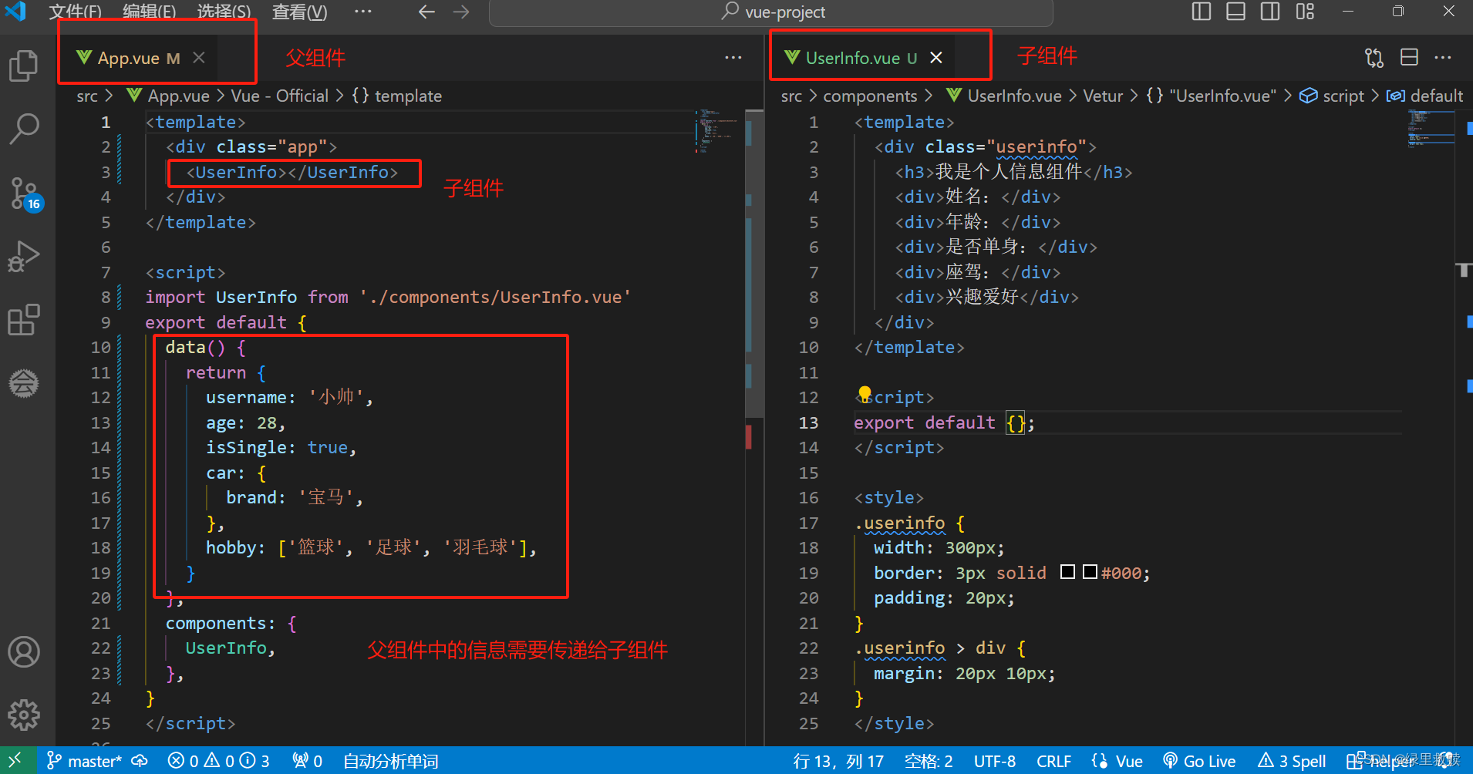Split the right editor with split icon
The image size is (1473, 774).
1409,58
